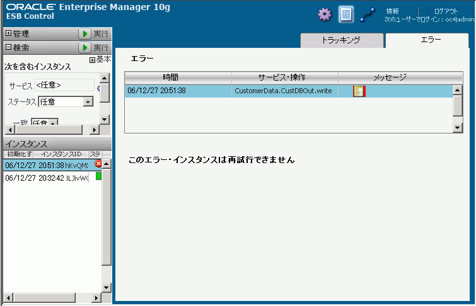
Task: Click the error table scroll down arrow
Action: coord(457,128)
